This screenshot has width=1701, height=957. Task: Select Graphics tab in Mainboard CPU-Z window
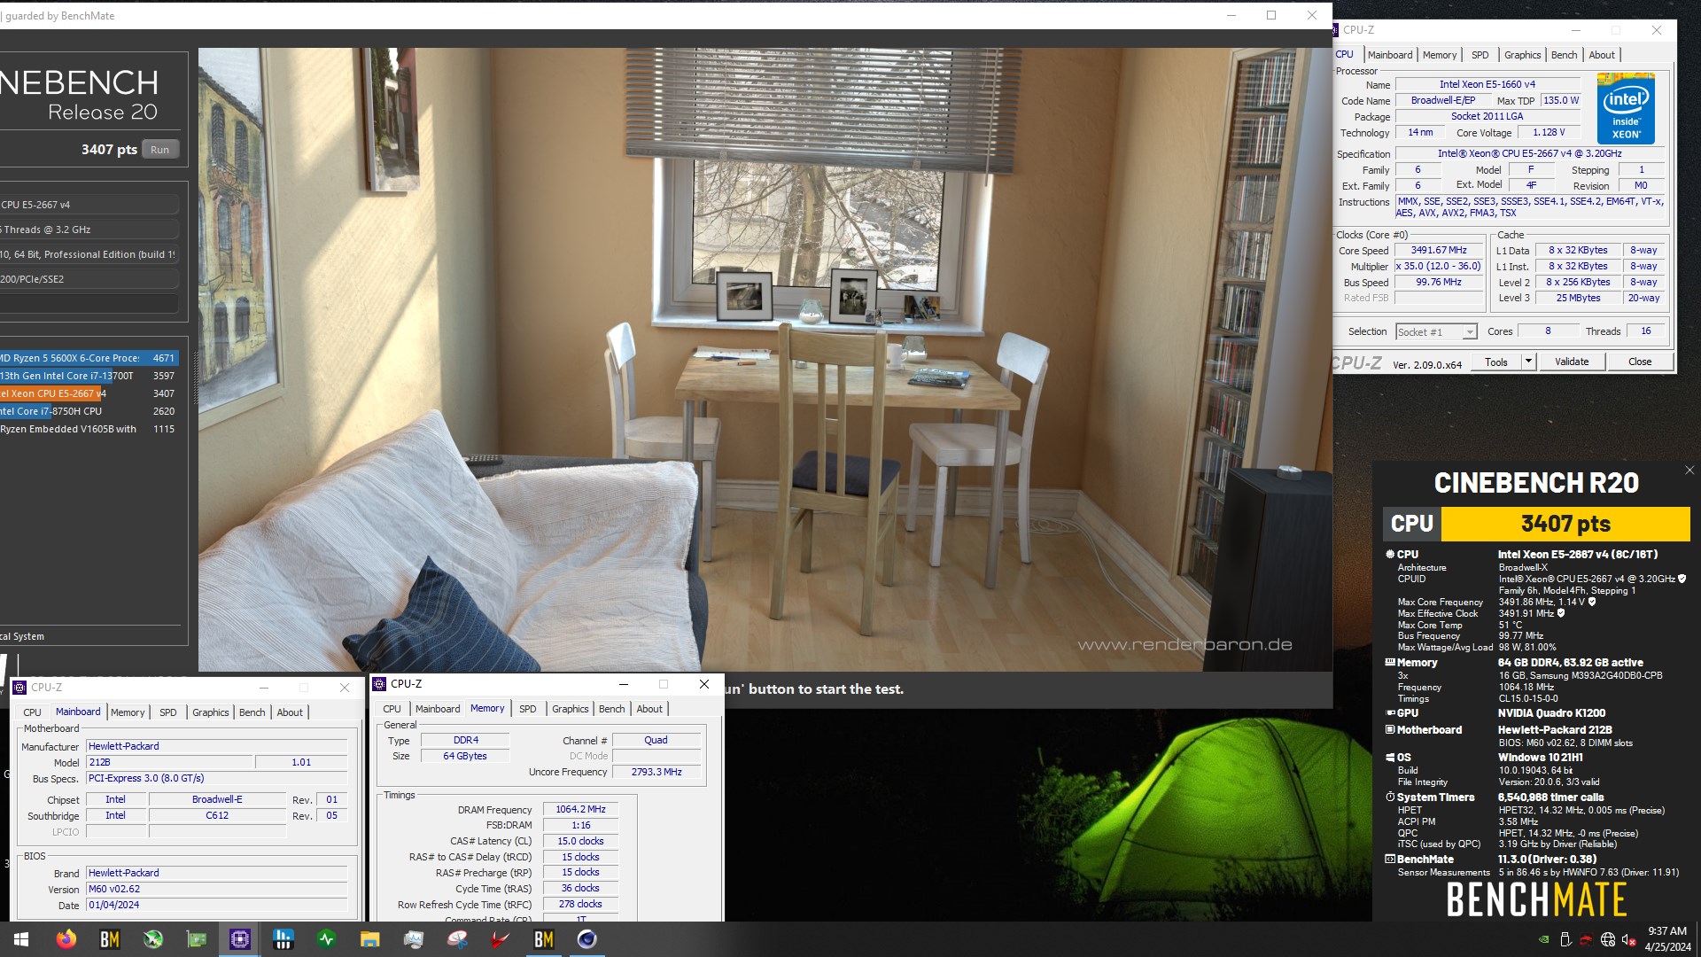click(211, 712)
